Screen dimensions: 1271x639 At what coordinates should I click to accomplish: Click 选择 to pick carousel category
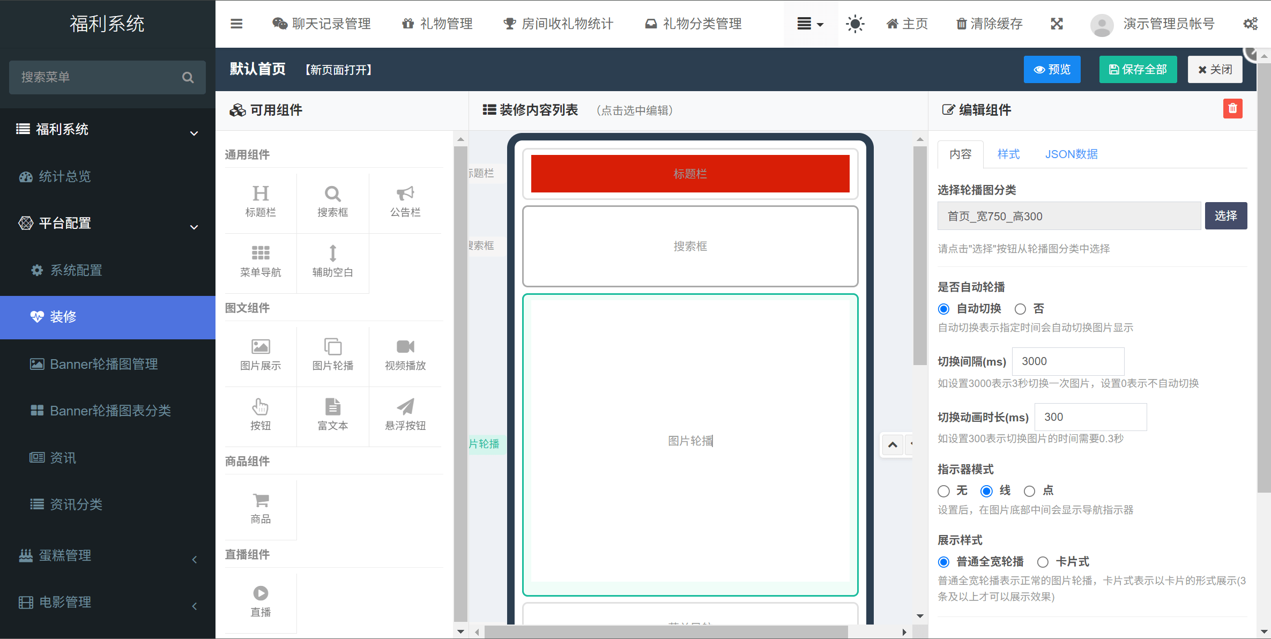[x=1225, y=216]
